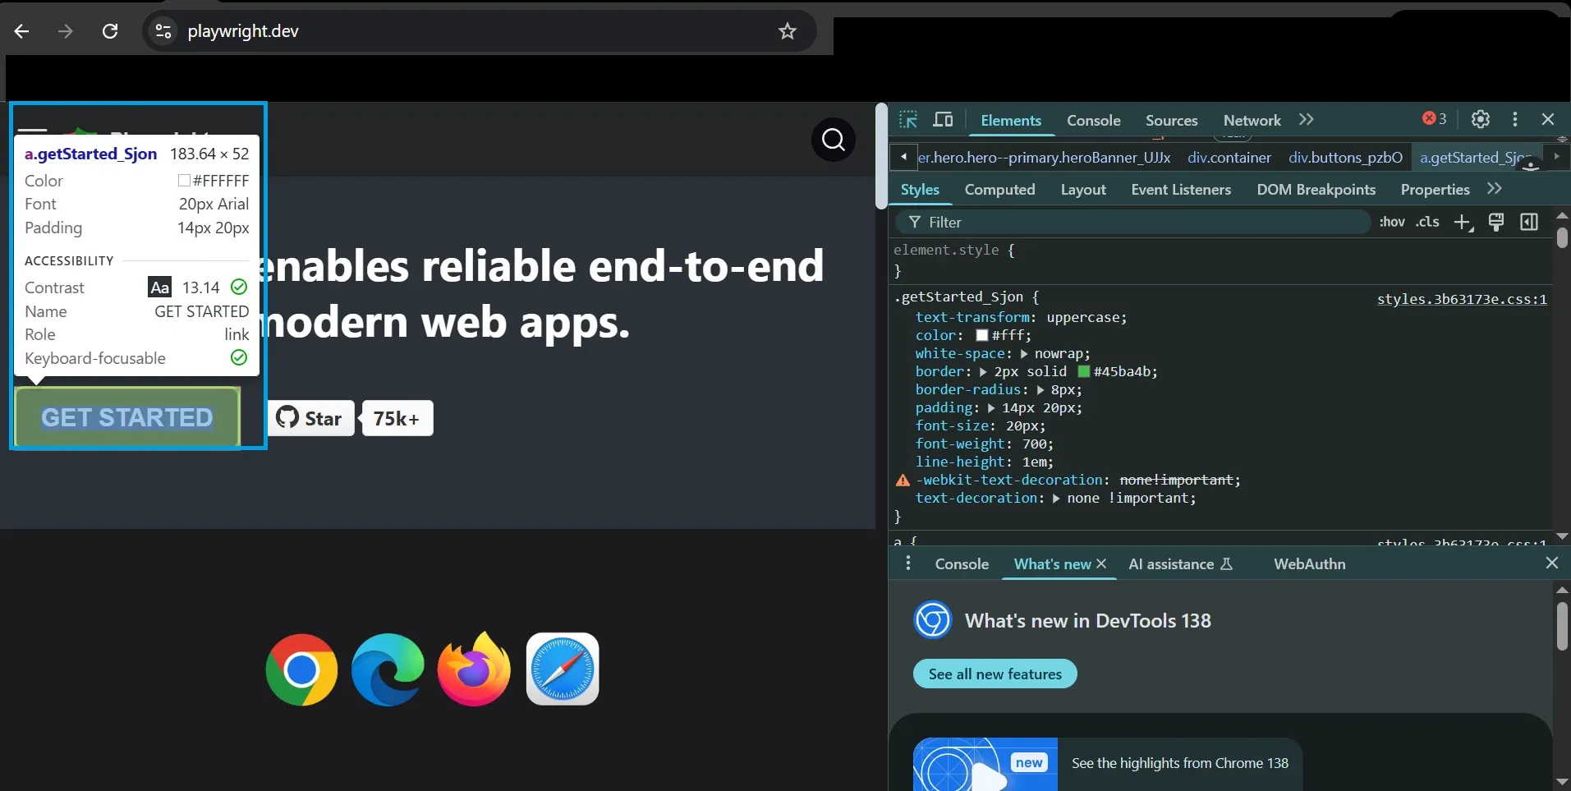Open DevTools settings gear

[x=1481, y=119]
